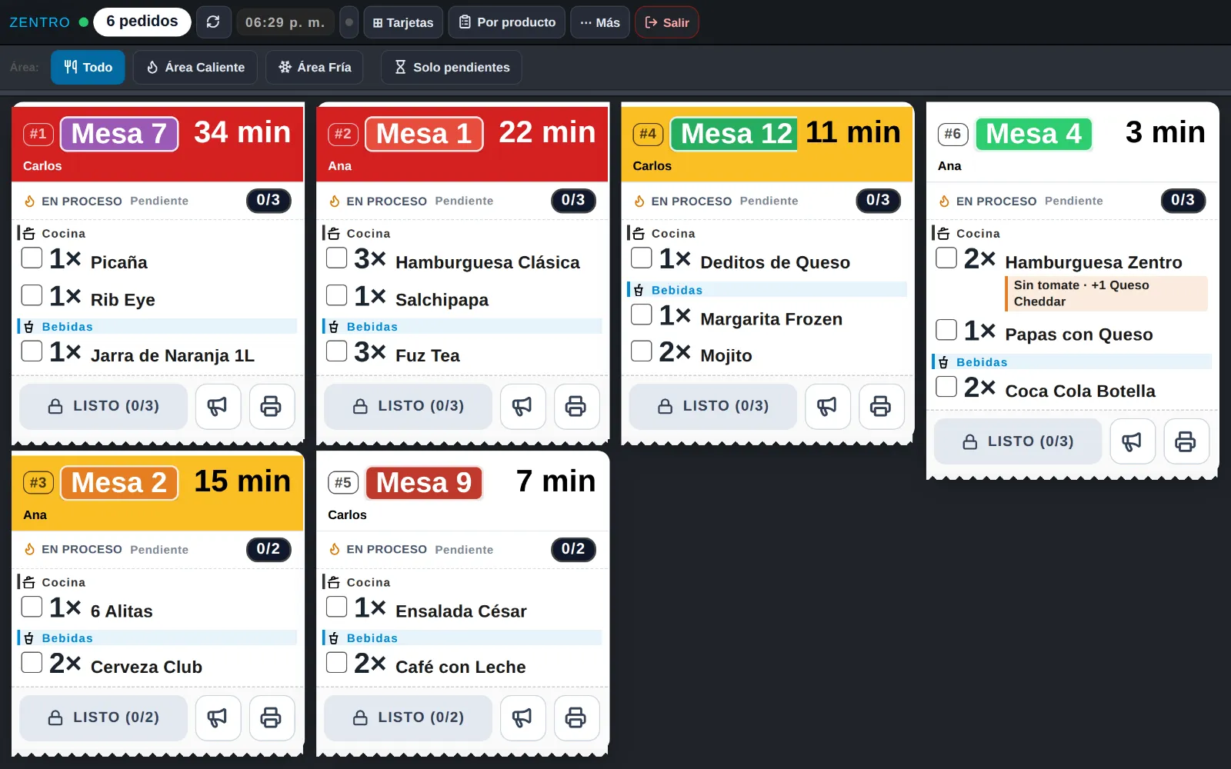The width and height of the screenshot is (1231, 769).
Task: Click the 6 pedidos counter badge
Action: pos(142,22)
